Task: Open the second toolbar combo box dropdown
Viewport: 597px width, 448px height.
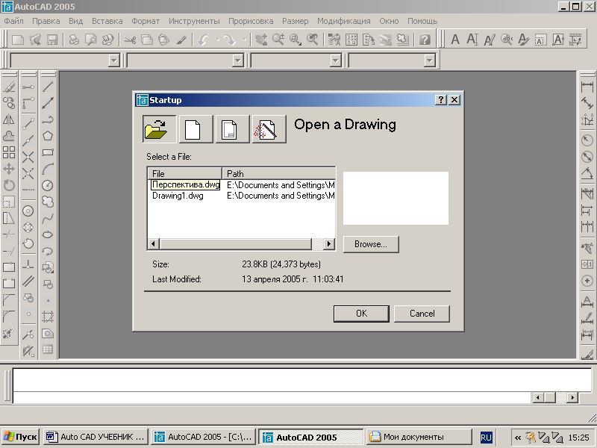Action: pos(238,60)
